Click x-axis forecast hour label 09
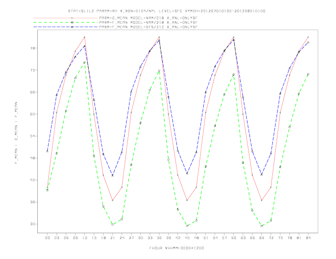 tap(75, 238)
